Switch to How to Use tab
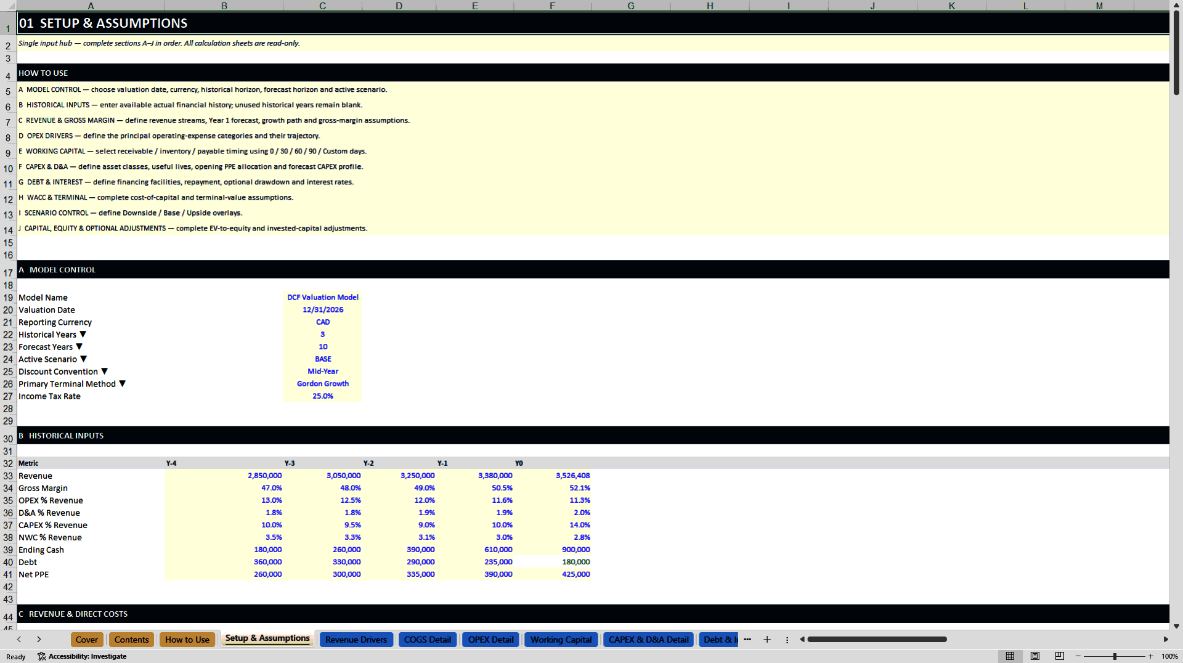This screenshot has height=663, width=1183. pyautogui.click(x=187, y=640)
